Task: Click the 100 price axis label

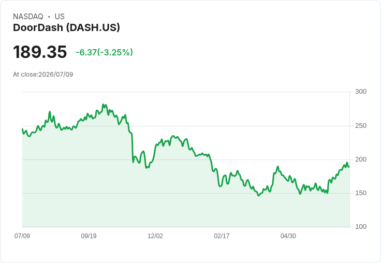Action: click(x=361, y=227)
